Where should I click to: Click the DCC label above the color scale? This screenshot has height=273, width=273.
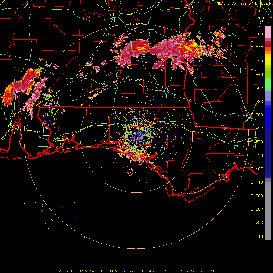[x=266, y=18]
